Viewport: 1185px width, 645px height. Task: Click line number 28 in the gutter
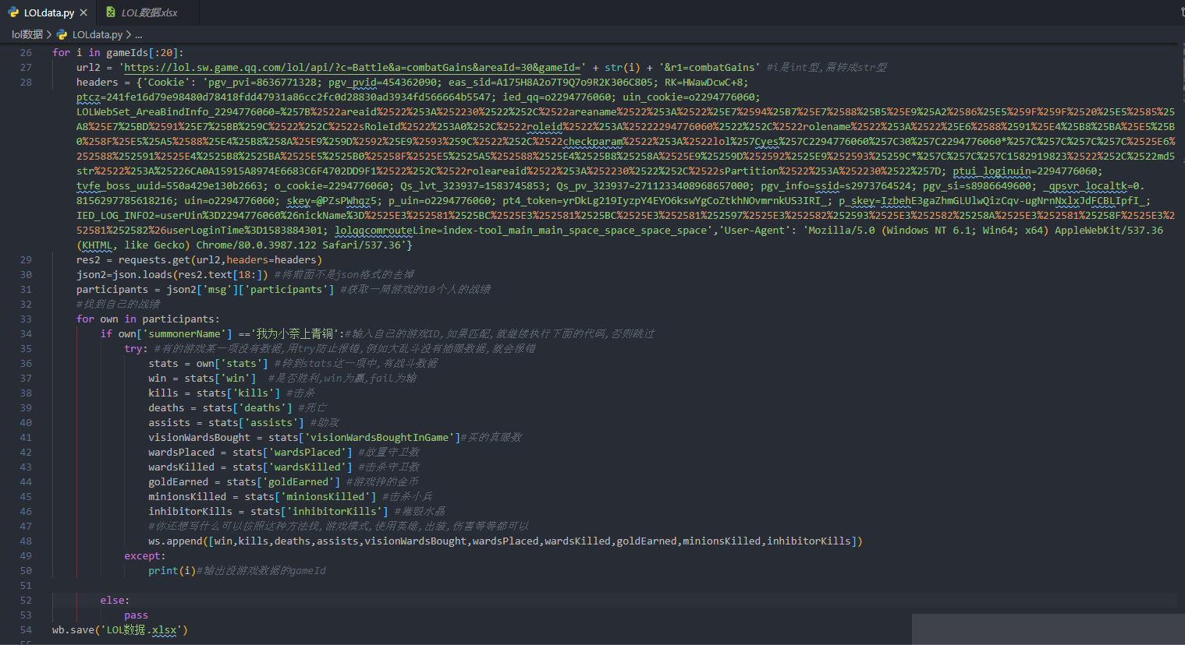pos(26,82)
